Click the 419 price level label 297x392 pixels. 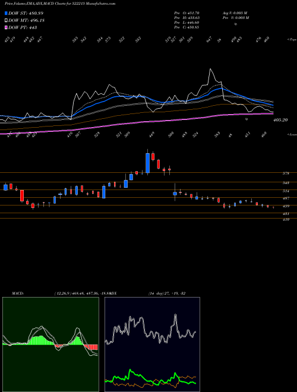click(x=286, y=220)
